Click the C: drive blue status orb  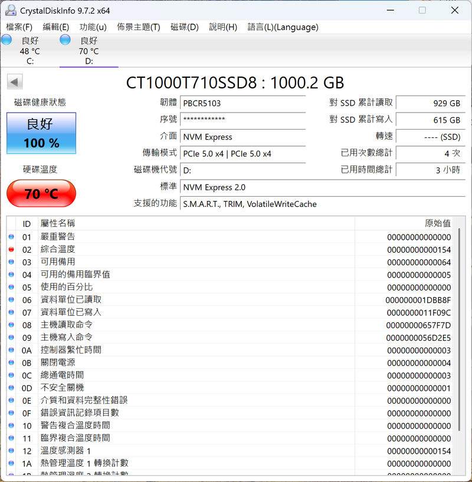pos(6,40)
